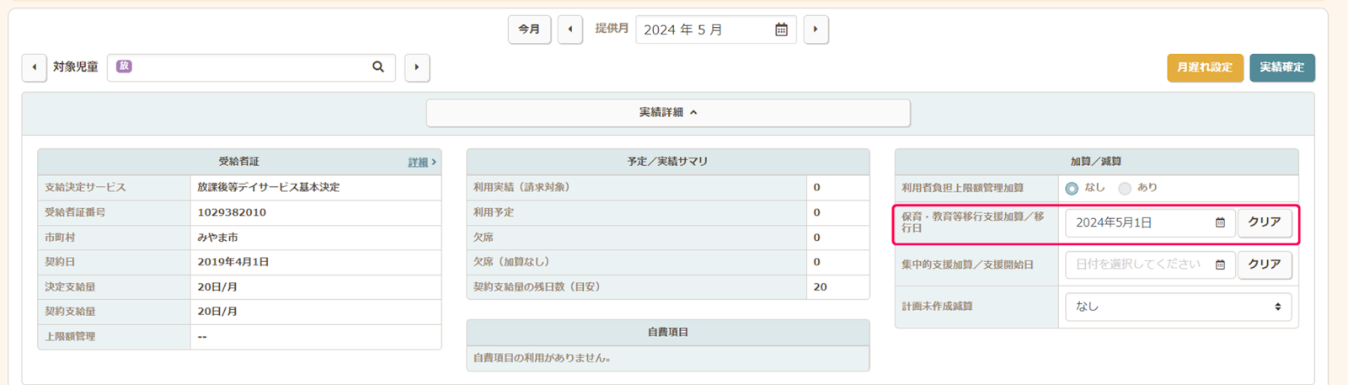Go to previous child arrow button

[x=34, y=67]
